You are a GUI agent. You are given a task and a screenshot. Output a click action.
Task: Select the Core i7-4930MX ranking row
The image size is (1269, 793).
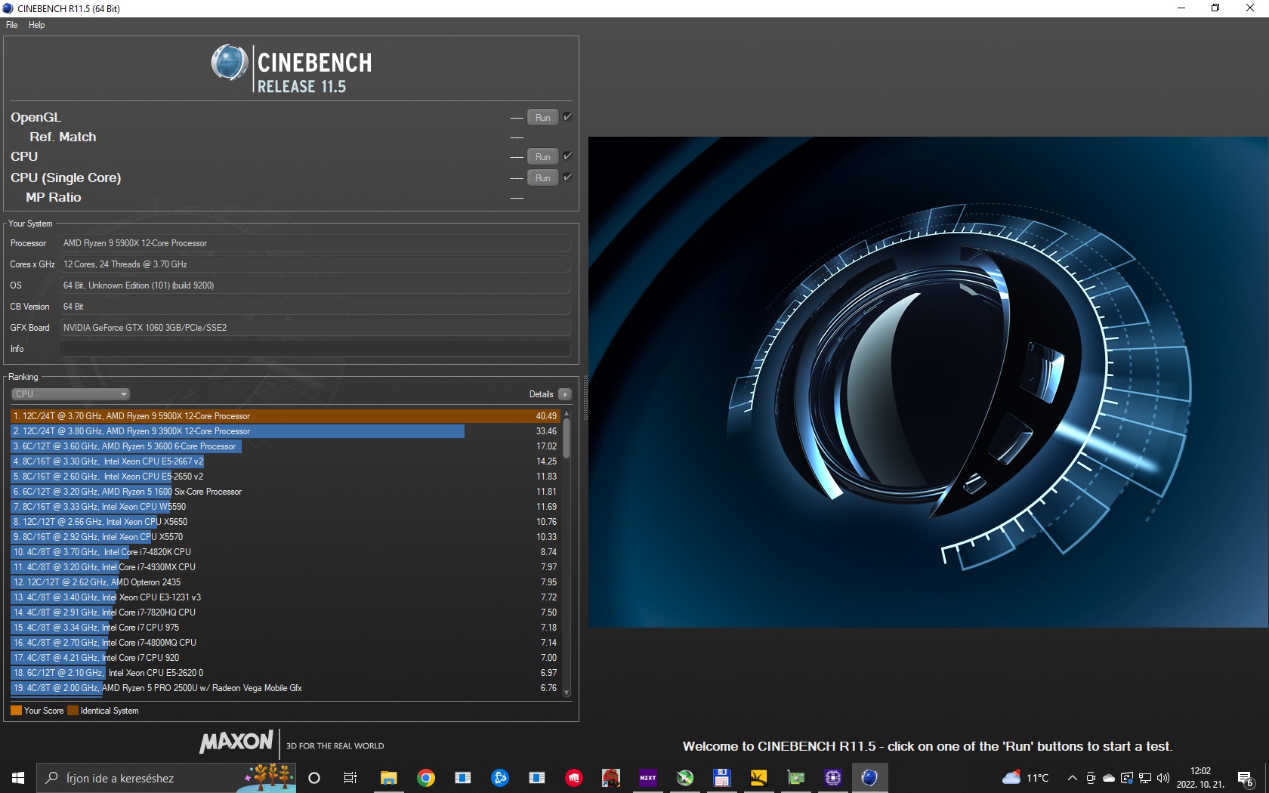coord(286,567)
